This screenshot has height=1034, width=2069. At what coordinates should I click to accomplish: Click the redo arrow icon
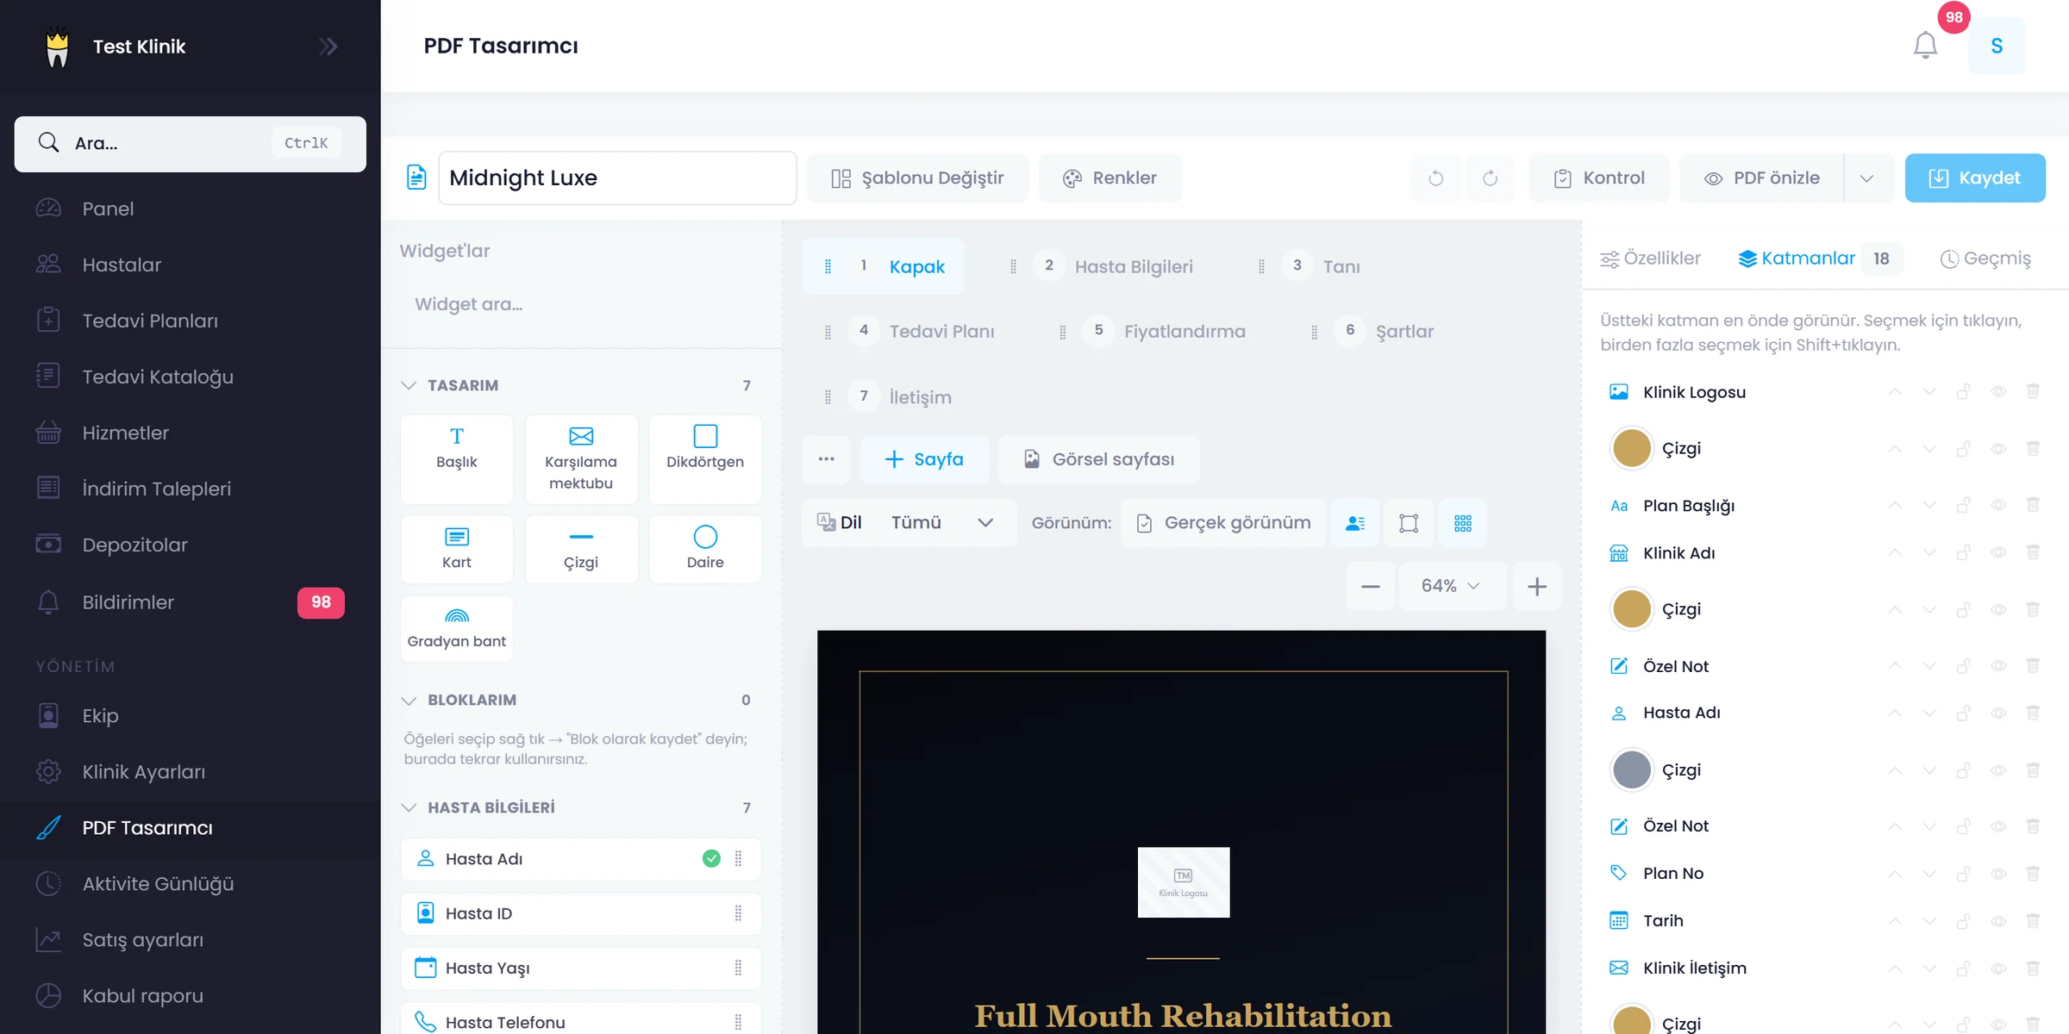coord(1490,178)
